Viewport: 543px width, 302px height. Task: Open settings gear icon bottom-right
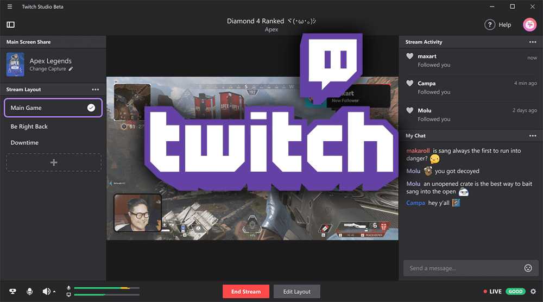click(533, 292)
